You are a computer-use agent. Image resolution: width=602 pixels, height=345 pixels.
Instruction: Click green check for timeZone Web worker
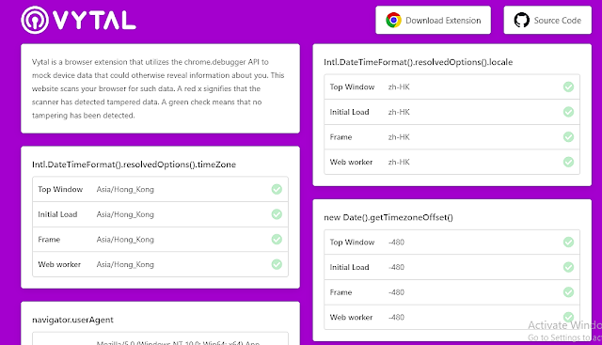277,264
